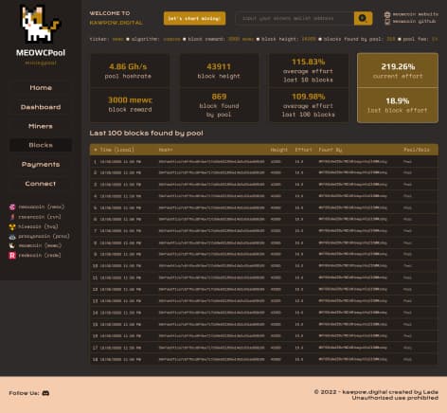Select the hivecoin yellow icon
This screenshot has width=447, height=413.
tap(12, 226)
